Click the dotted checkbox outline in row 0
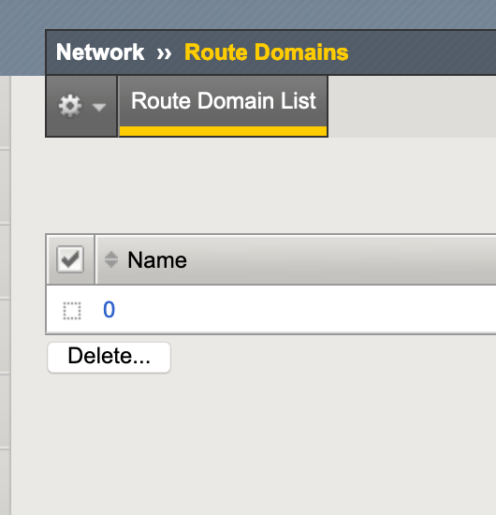496x515 pixels. coord(72,310)
